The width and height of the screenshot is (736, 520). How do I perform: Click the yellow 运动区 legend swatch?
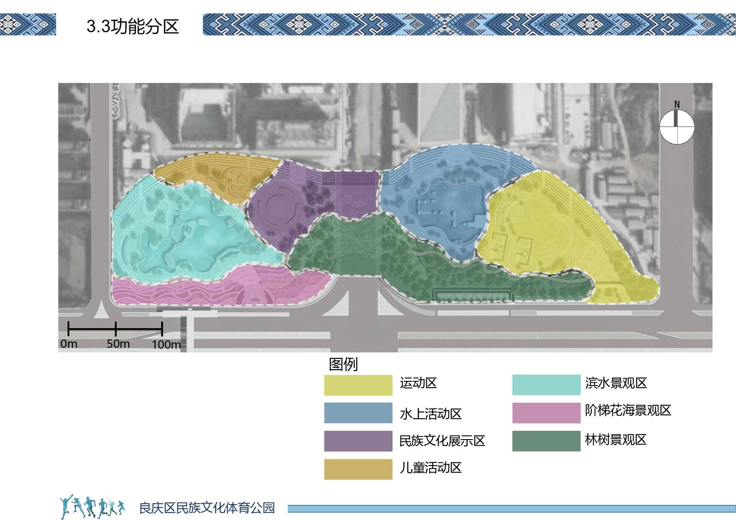coord(358,385)
